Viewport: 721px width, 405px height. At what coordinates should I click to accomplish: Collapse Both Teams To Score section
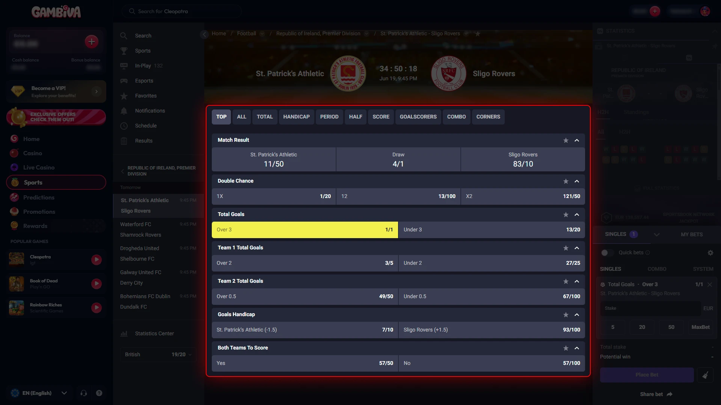coord(577,348)
